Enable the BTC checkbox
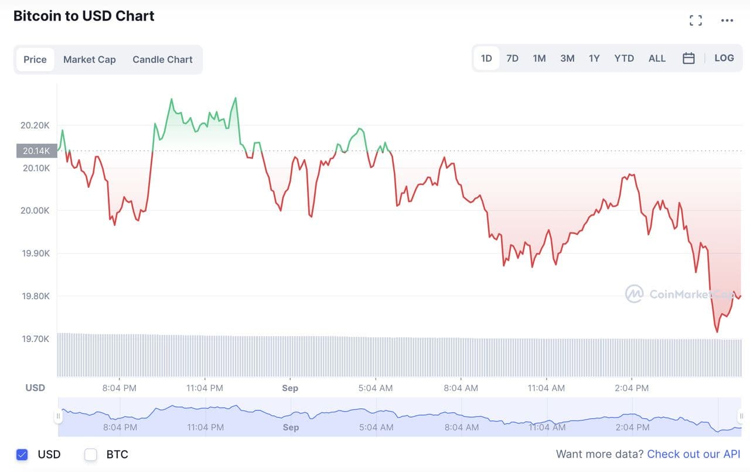 tap(91, 454)
